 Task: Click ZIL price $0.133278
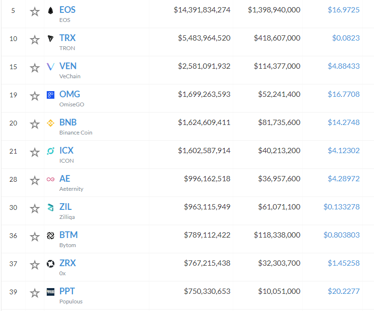click(x=342, y=207)
